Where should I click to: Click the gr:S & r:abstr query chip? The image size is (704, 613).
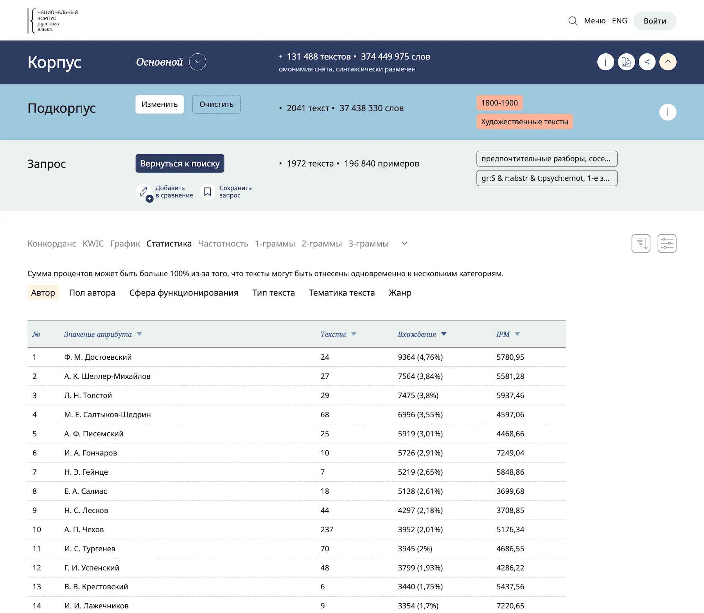pyautogui.click(x=547, y=178)
